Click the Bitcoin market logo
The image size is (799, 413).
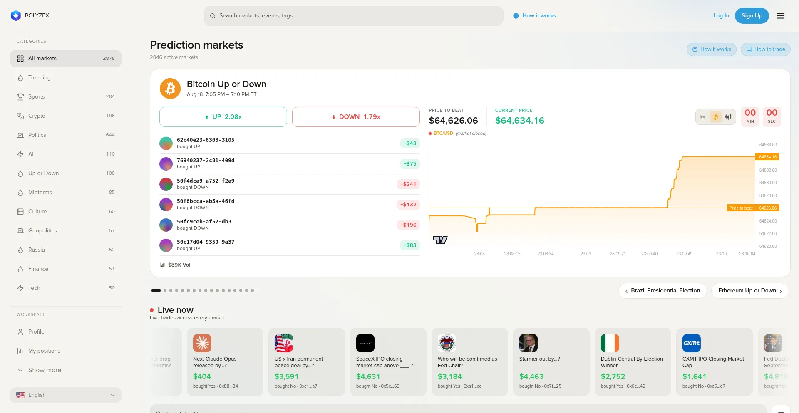pos(170,89)
